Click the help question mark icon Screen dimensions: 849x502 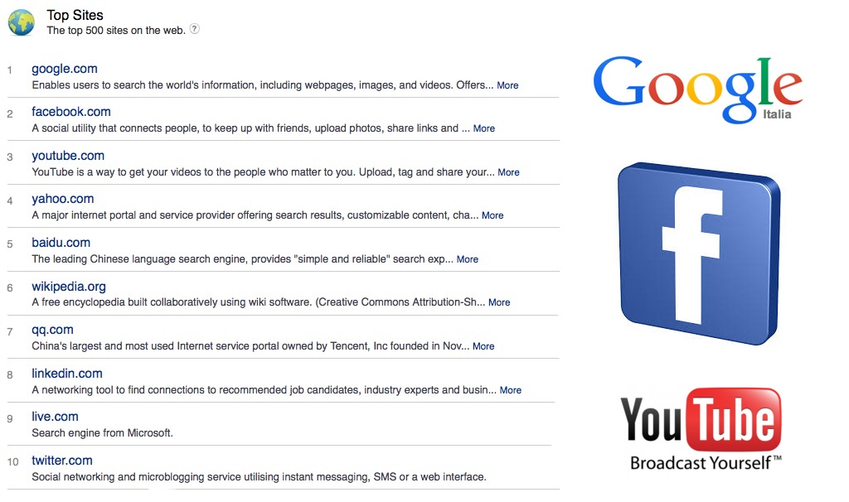pyautogui.click(x=194, y=29)
